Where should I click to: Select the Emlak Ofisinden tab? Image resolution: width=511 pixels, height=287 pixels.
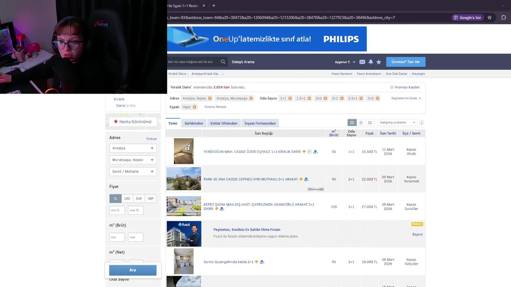(224, 123)
